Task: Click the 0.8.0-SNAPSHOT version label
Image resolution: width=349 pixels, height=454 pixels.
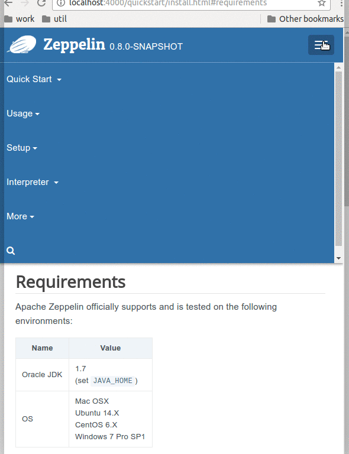Action: tap(146, 47)
